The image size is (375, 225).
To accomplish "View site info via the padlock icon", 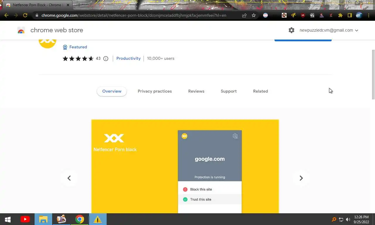I will point(37,15).
